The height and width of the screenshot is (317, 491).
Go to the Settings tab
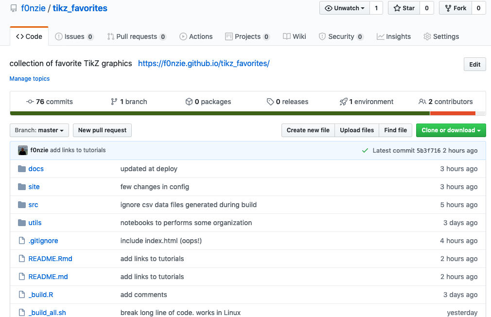[441, 36]
